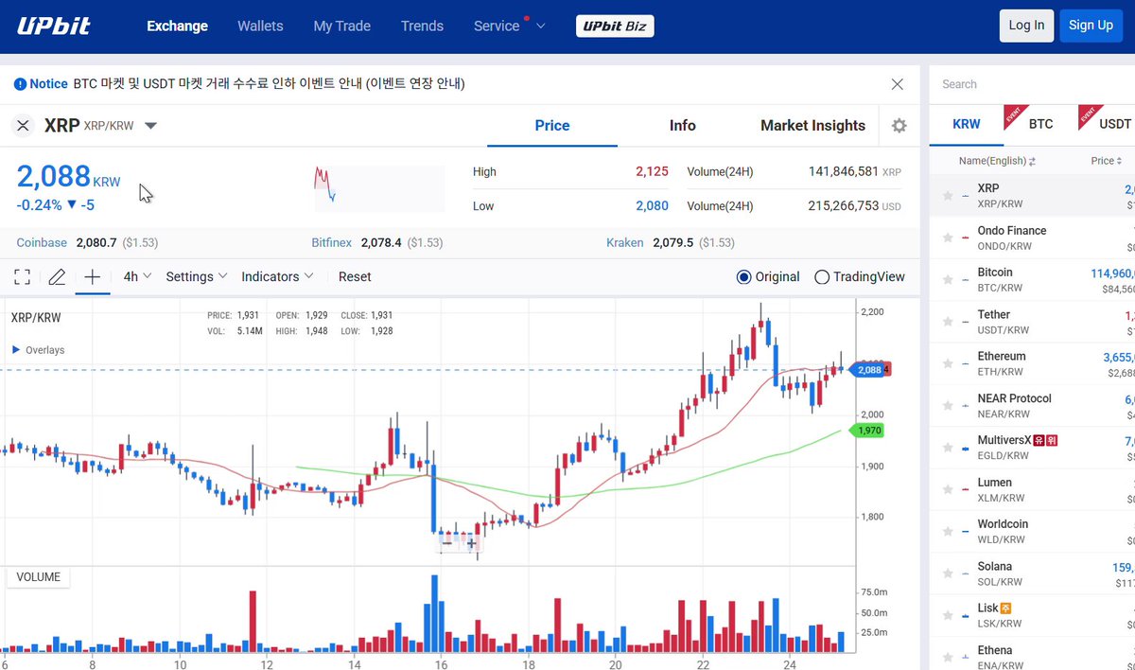This screenshot has width=1135, height=670.
Task: Close the XRP chart panel
Action: 24,125
